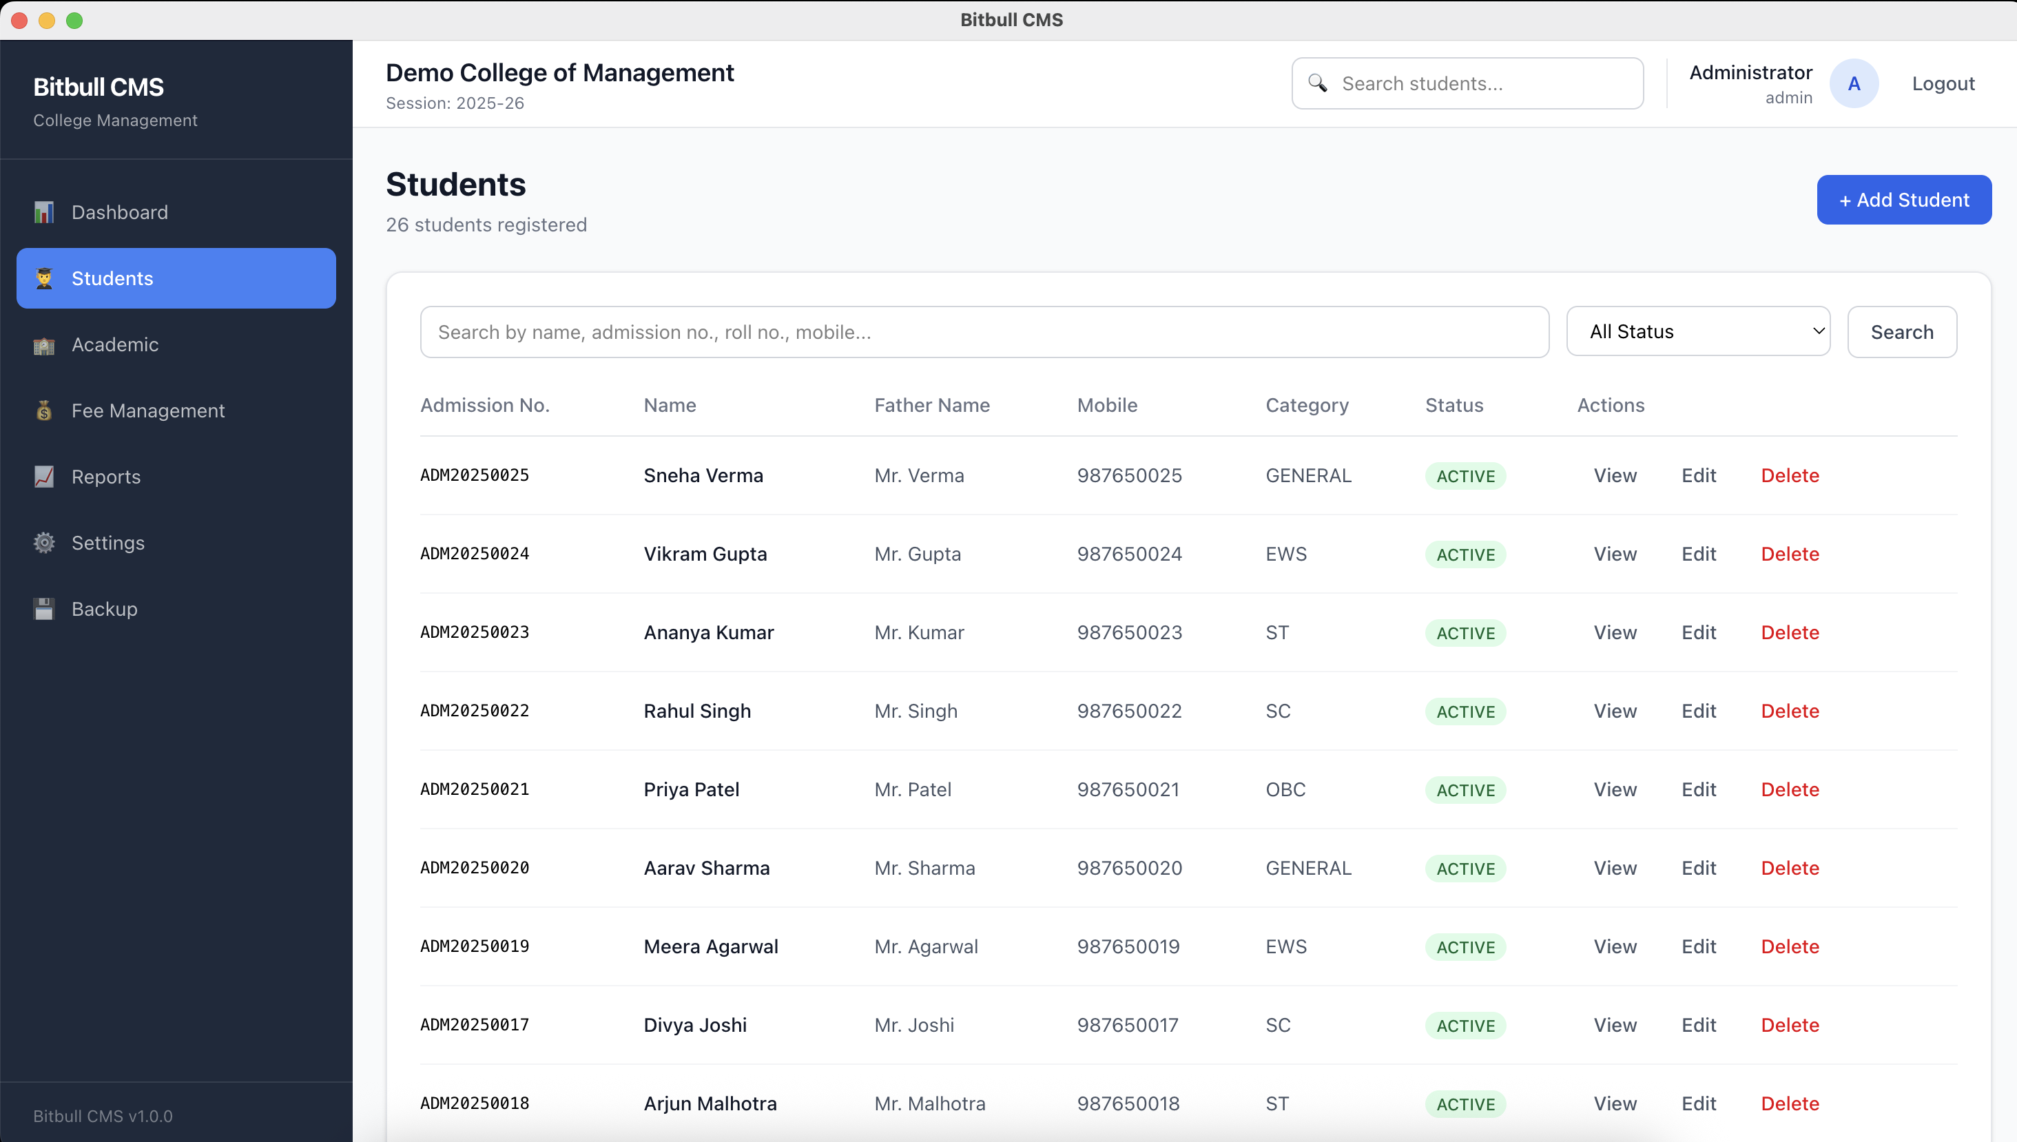Image resolution: width=2017 pixels, height=1142 pixels.
Task: Click the Search button beside status filter
Action: click(1902, 333)
